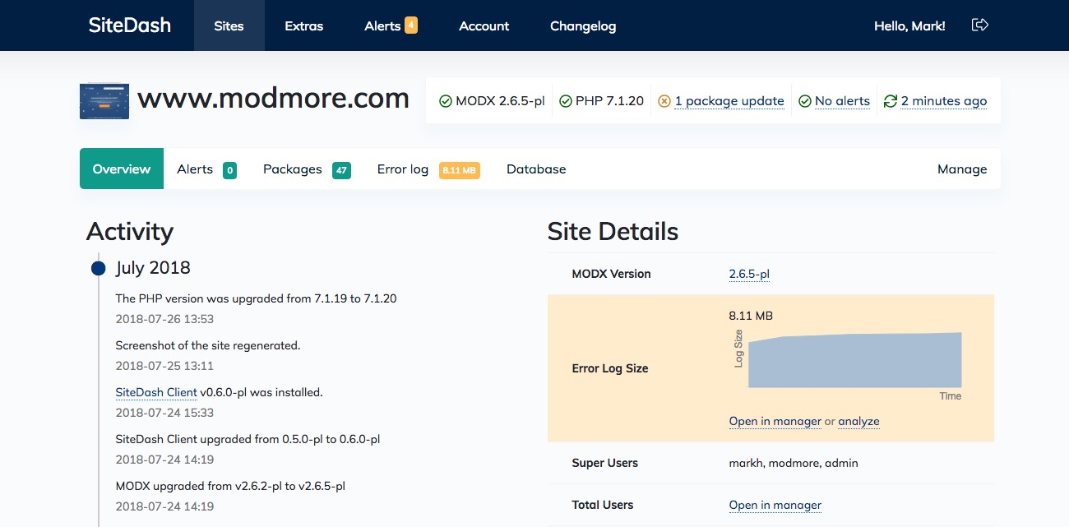Open the Database tab
This screenshot has height=527, width=1069.
coord(536,169)
